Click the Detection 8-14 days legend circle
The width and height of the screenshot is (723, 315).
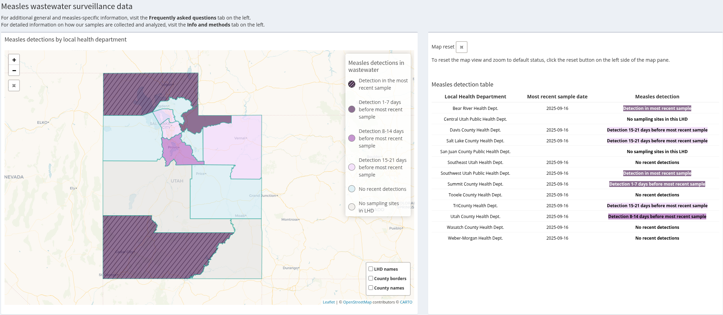point(352,138)
